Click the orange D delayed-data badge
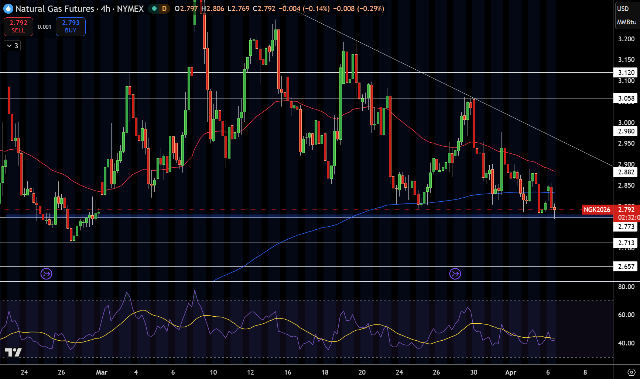 (x=164, y=8)
